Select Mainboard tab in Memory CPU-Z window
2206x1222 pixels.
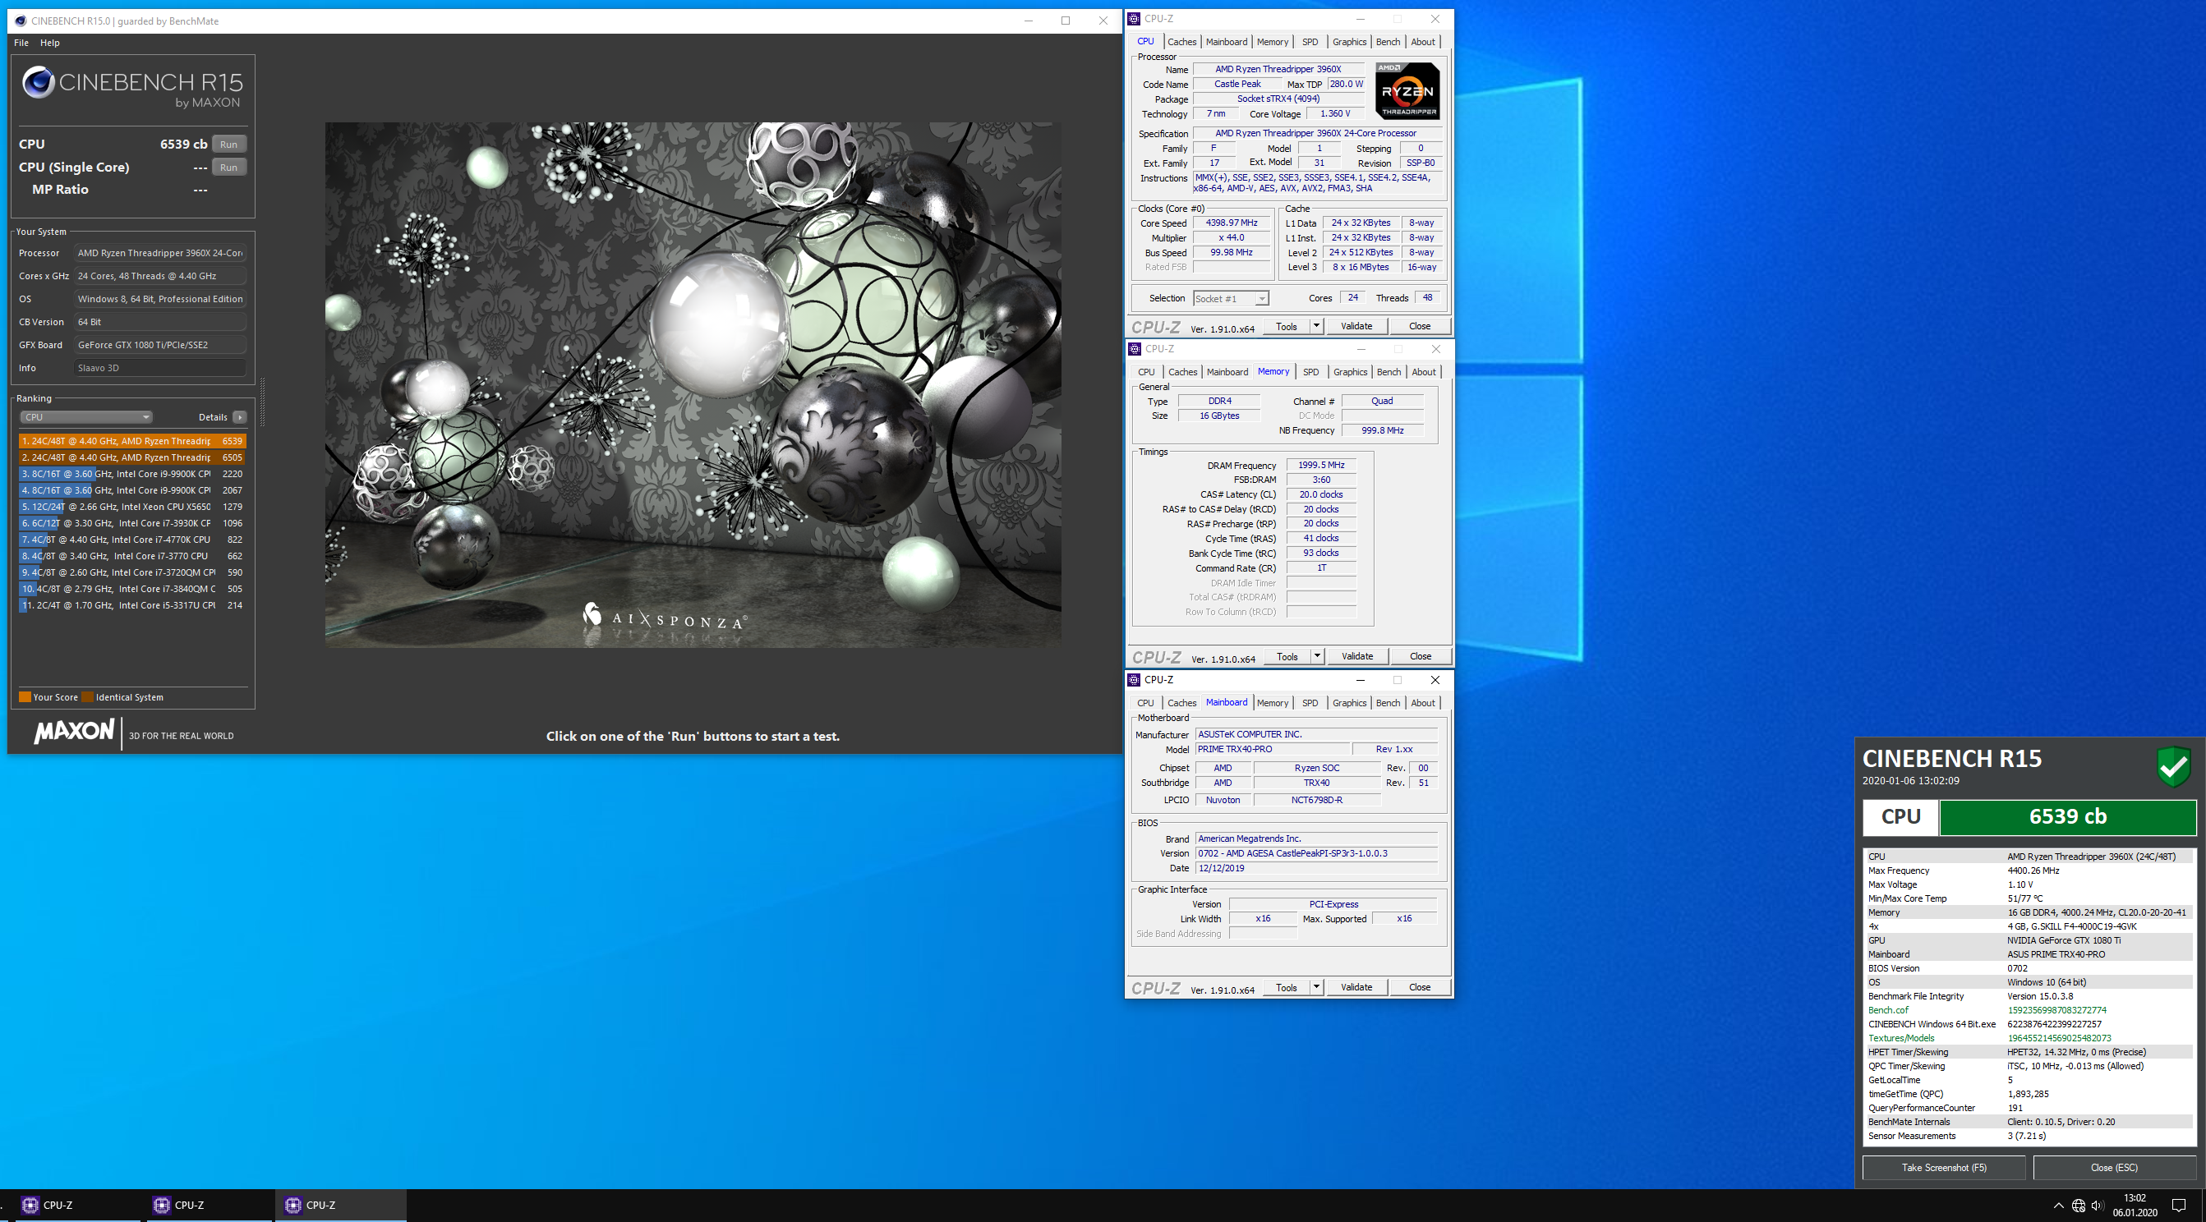coord(1227,372)
